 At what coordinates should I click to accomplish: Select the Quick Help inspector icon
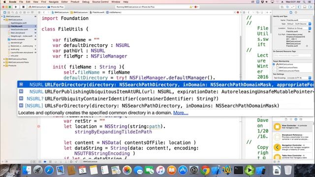[x=296, y=12]
